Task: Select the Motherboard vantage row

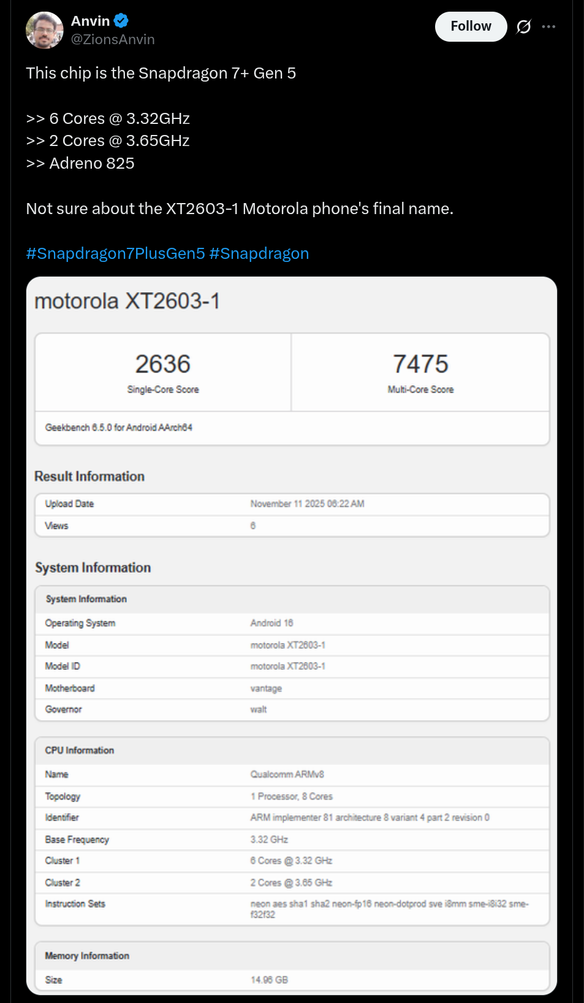Action: [292, 688]
